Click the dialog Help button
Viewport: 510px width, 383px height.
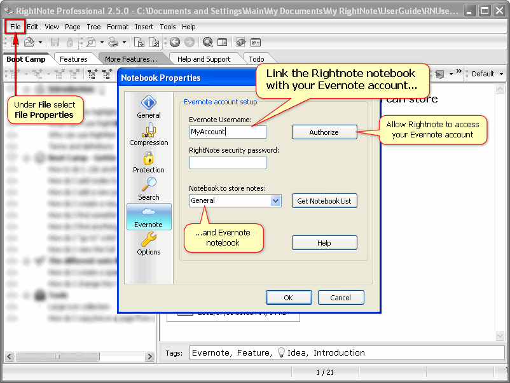[324, 243]
